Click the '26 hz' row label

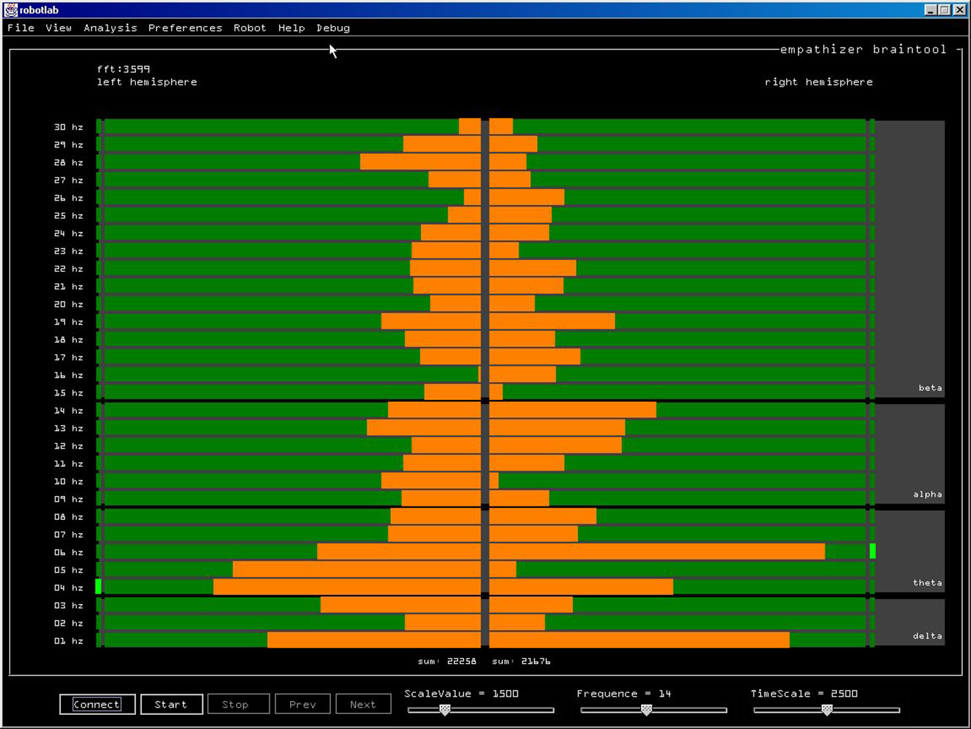point(69,198)
